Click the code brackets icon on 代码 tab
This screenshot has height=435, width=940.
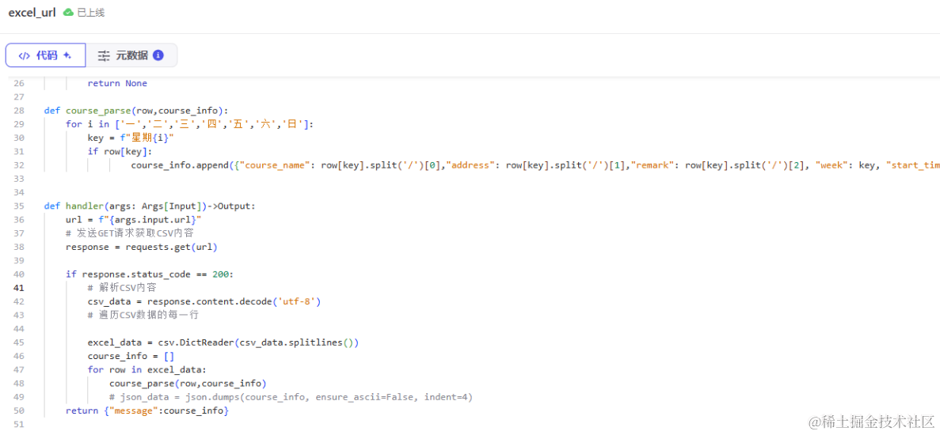pos(25,55)
